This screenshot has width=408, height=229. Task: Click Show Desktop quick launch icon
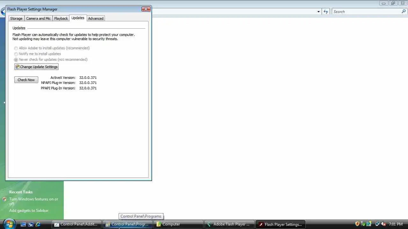(x=23, y=224)
